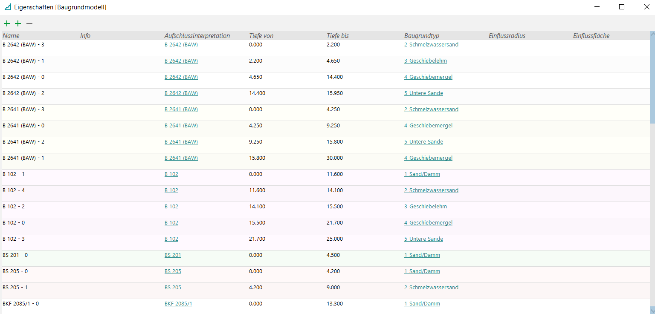Sort by the Name column header
This screenshot has height=314, width=655.
point(11,36)
